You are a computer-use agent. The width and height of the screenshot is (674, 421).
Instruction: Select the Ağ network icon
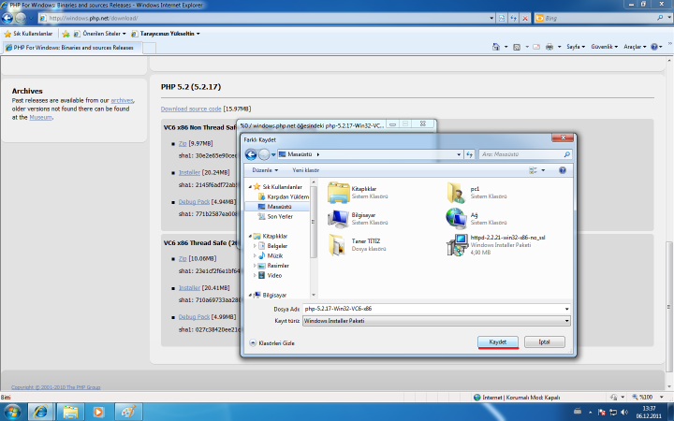tap(456, 219)
